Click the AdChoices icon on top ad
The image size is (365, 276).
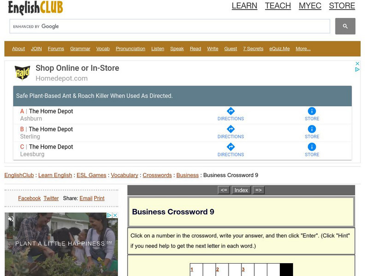357,69
